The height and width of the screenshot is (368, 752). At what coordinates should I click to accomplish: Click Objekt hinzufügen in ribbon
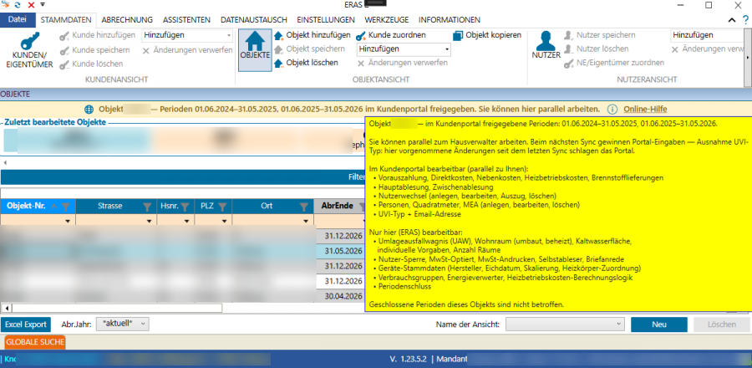(312, 35)
